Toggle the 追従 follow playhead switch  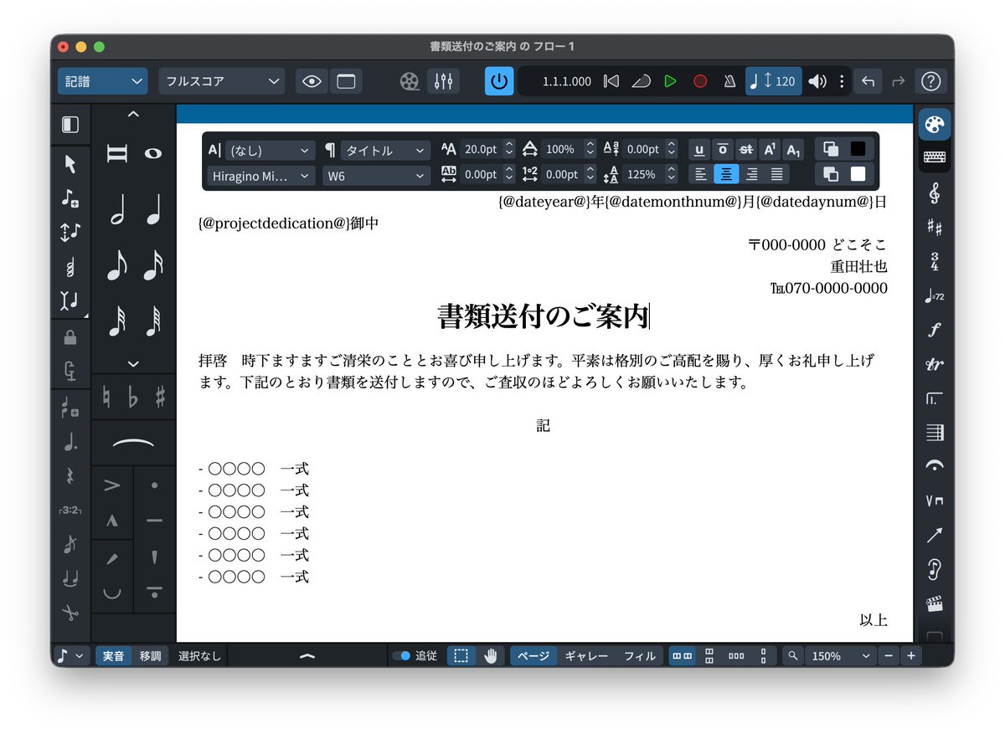pos(401,656)
